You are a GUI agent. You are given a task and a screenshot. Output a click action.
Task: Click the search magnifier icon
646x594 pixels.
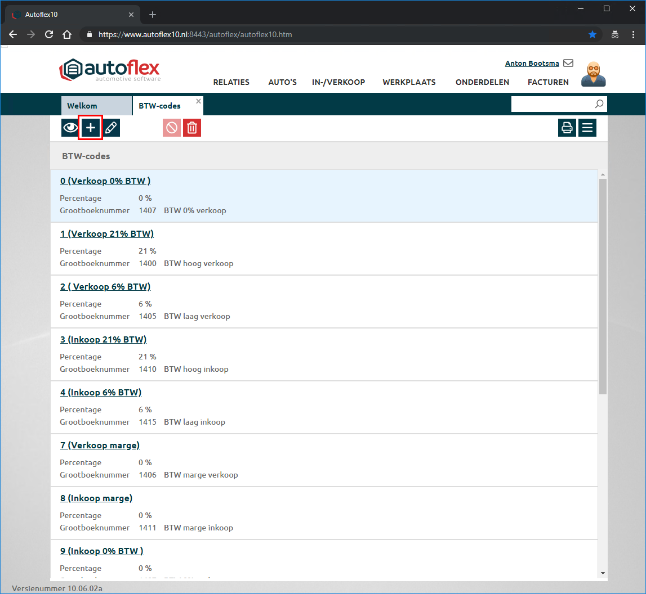[x=599, y=104]
